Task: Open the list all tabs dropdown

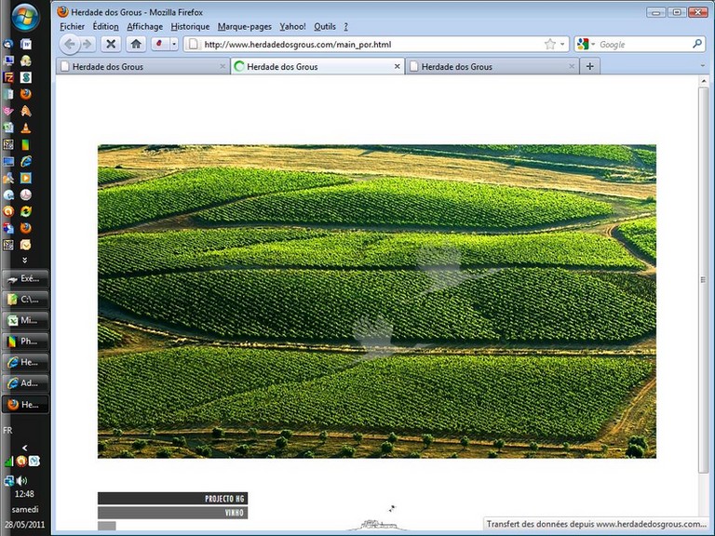Action: (703, 67)
